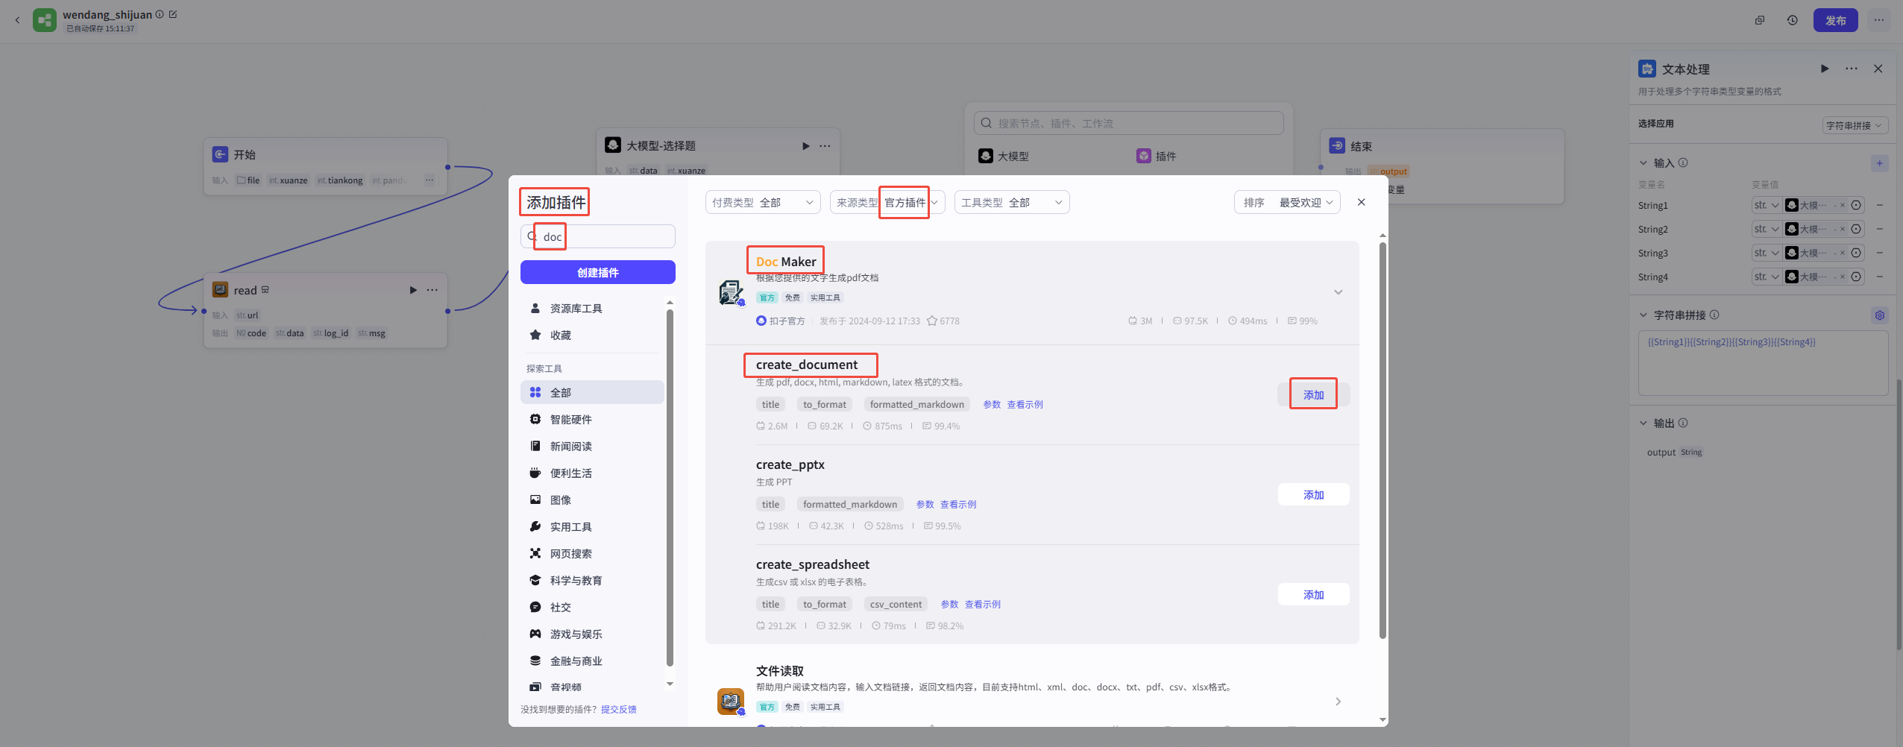Select 实用工具 category in sidebar

570,527
